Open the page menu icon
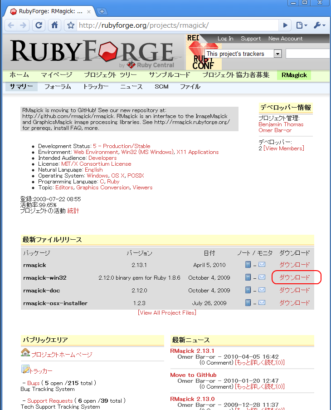The width and height of the screenshot is (331, 410). click(302, 25)
